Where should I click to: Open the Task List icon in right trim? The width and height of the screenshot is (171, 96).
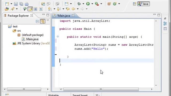[x=165, y=29]
